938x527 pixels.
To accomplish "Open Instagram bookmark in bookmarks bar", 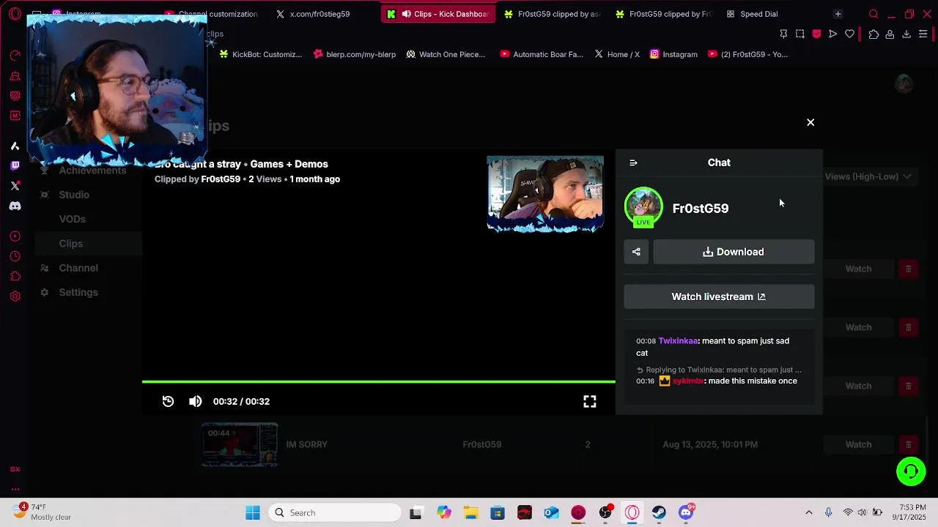I will coord(673,54).
